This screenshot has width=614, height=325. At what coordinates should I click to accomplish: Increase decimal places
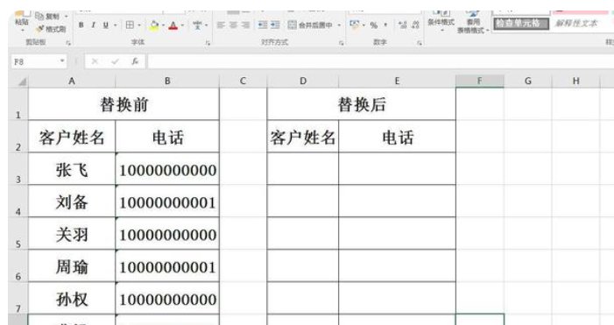pos(402,25)
